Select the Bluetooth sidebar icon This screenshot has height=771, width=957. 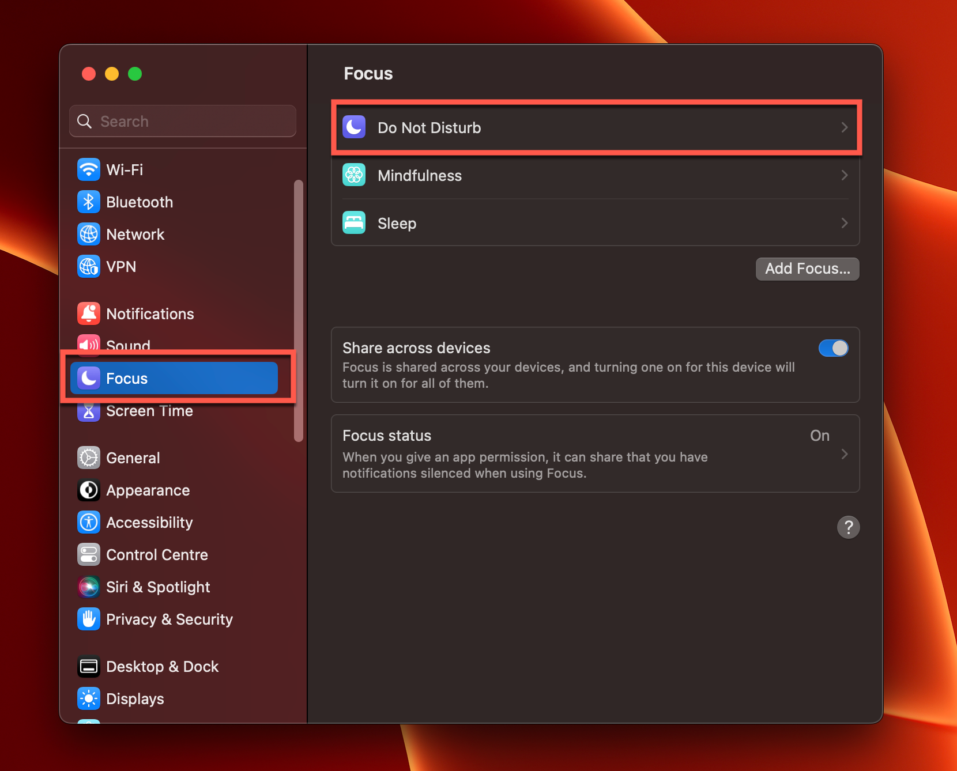[x=88, y=202]
